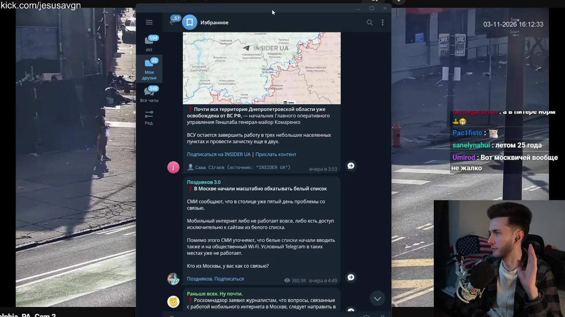This screenshot has width=565, height=317.
Task: Jump to latest messages with down chevron
Action: pyautogui.click(x=377, y=299)
